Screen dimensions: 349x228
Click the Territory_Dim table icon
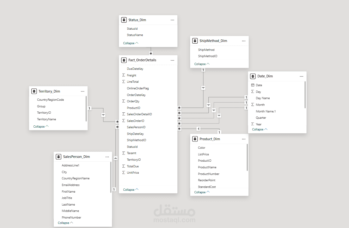point(34,91)
